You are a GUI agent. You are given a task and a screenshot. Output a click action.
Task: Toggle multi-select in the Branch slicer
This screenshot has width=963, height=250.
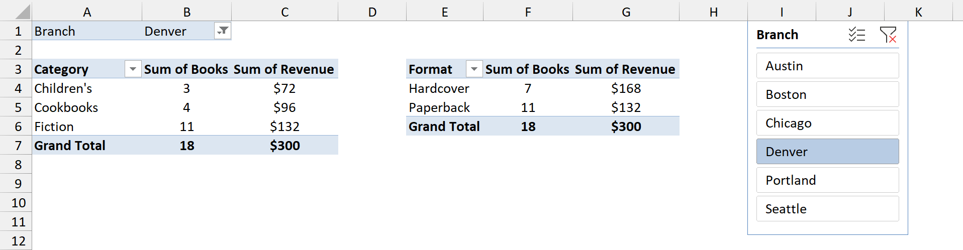[857, 35]
